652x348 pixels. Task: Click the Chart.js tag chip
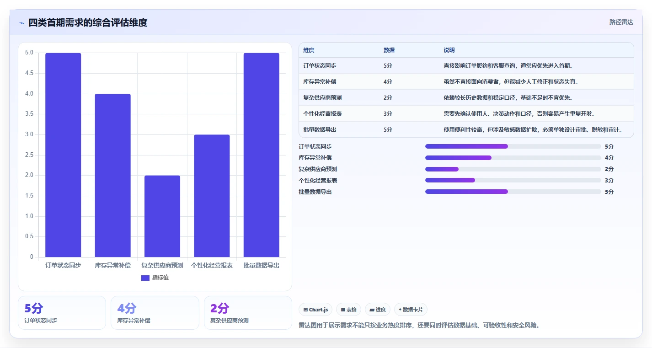point(315,310)
